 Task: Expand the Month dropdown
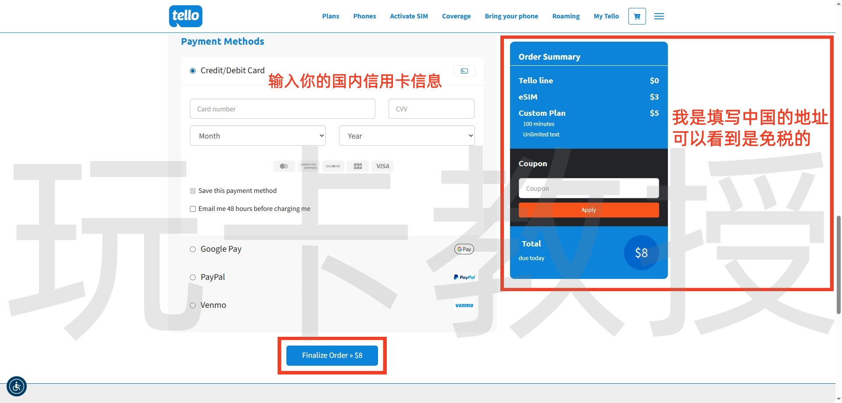point(257,136)
